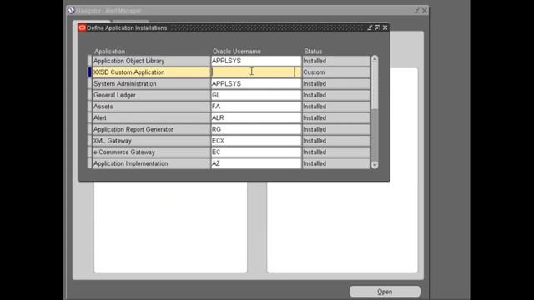Select the General Ledger application cell

[152, 95]
